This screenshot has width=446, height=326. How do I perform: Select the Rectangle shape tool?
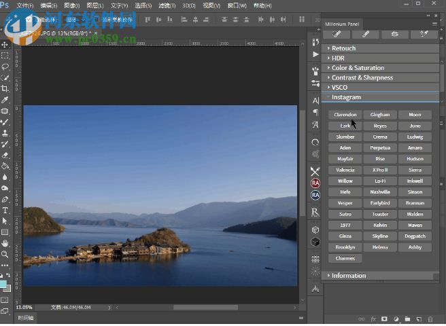point(5,232)
